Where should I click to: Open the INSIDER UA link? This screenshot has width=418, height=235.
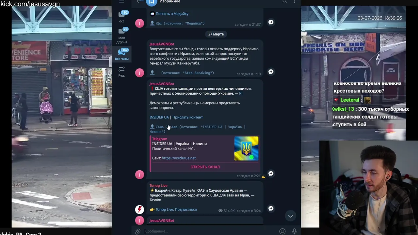(x=159, y=117)
